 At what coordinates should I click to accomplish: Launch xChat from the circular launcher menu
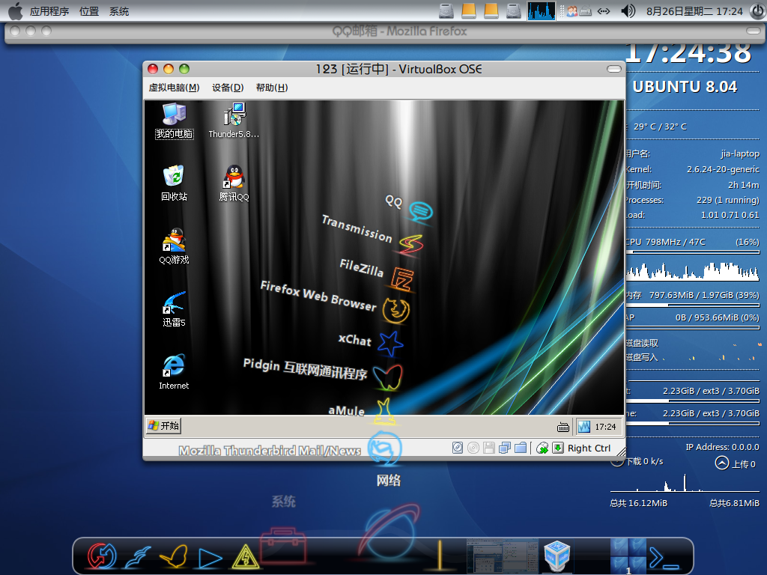point(390,344)
